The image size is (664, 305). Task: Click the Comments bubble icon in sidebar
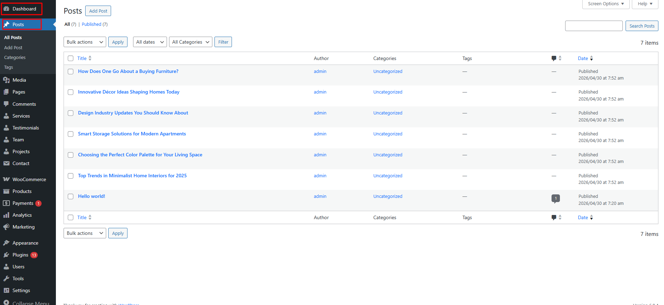tap(6, 104)
